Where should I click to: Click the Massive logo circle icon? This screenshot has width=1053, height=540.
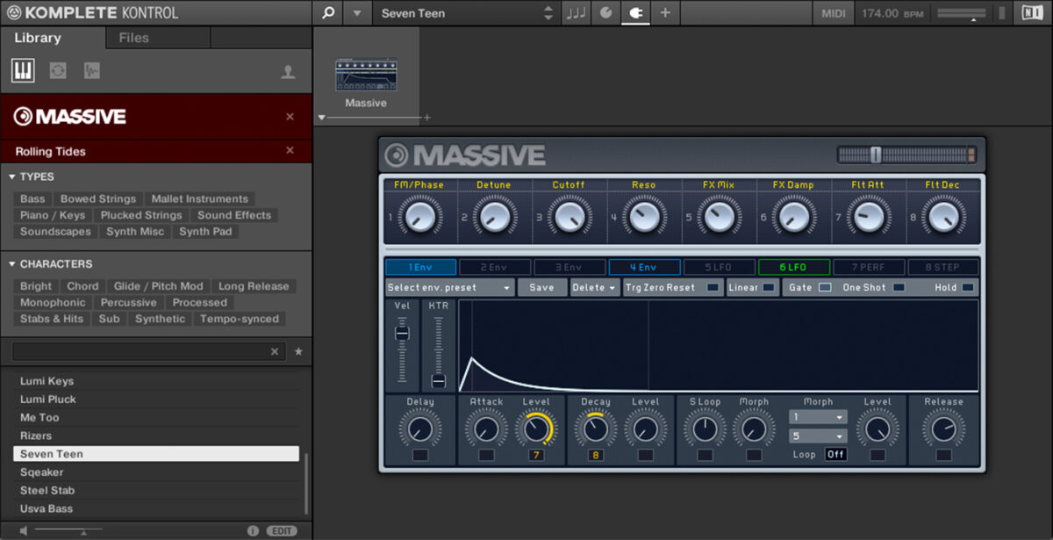397,155
